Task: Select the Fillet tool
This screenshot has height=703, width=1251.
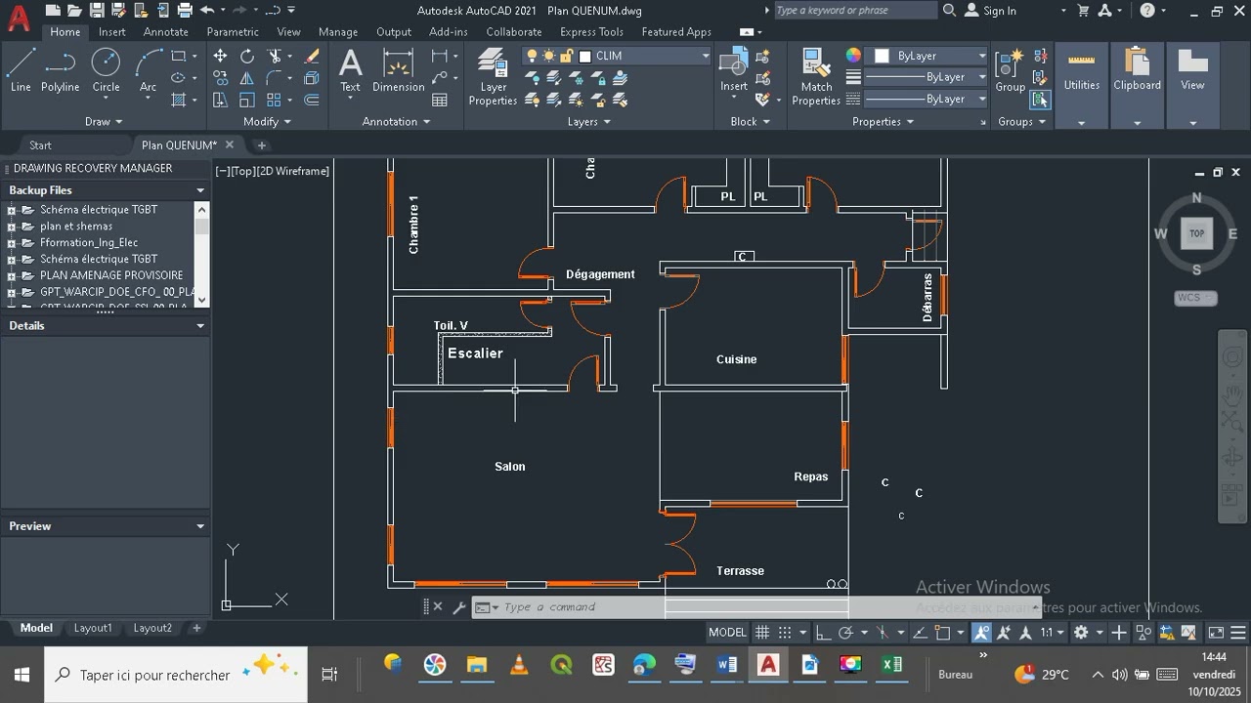Action: coord(275,78)
